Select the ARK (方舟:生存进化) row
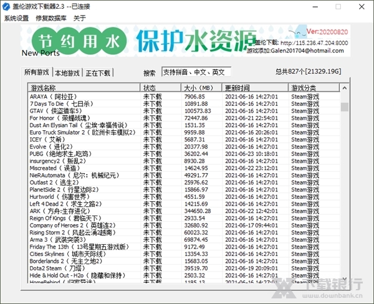 pyautogui.click(x=184, y=211)
